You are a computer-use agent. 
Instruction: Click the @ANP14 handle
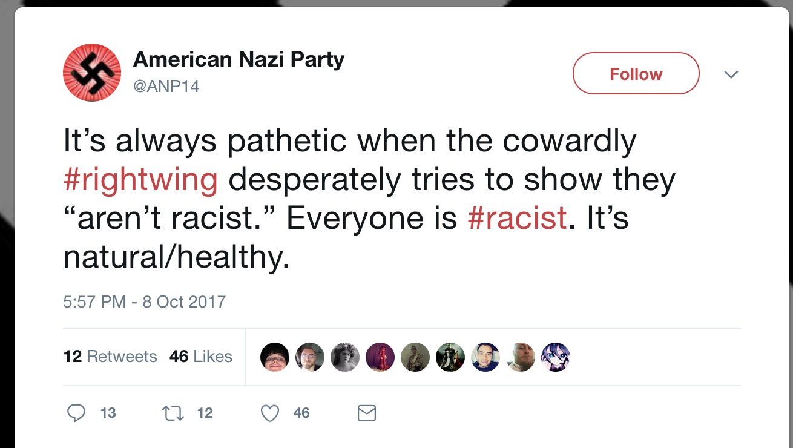tap(166, 87)
